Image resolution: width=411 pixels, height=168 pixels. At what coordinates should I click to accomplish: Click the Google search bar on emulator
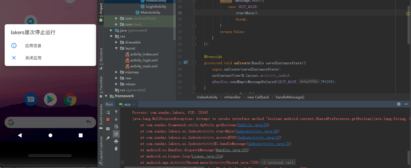pos(50,123)
